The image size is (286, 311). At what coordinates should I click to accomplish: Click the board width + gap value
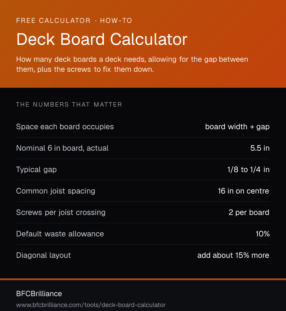(237, 127)
